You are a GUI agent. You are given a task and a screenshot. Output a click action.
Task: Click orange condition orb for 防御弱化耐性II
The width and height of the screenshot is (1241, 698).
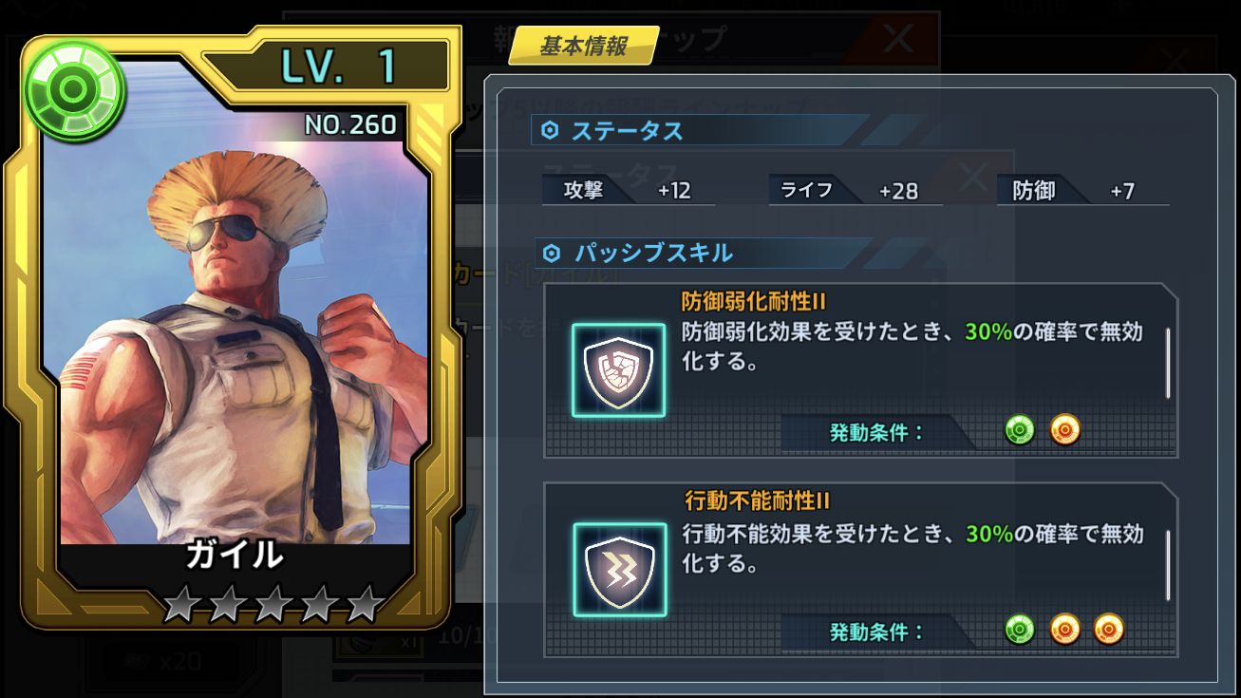(x=1065, y=431)
